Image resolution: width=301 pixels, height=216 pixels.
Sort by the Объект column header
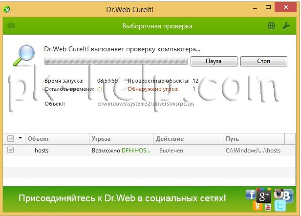click(57, 139)
